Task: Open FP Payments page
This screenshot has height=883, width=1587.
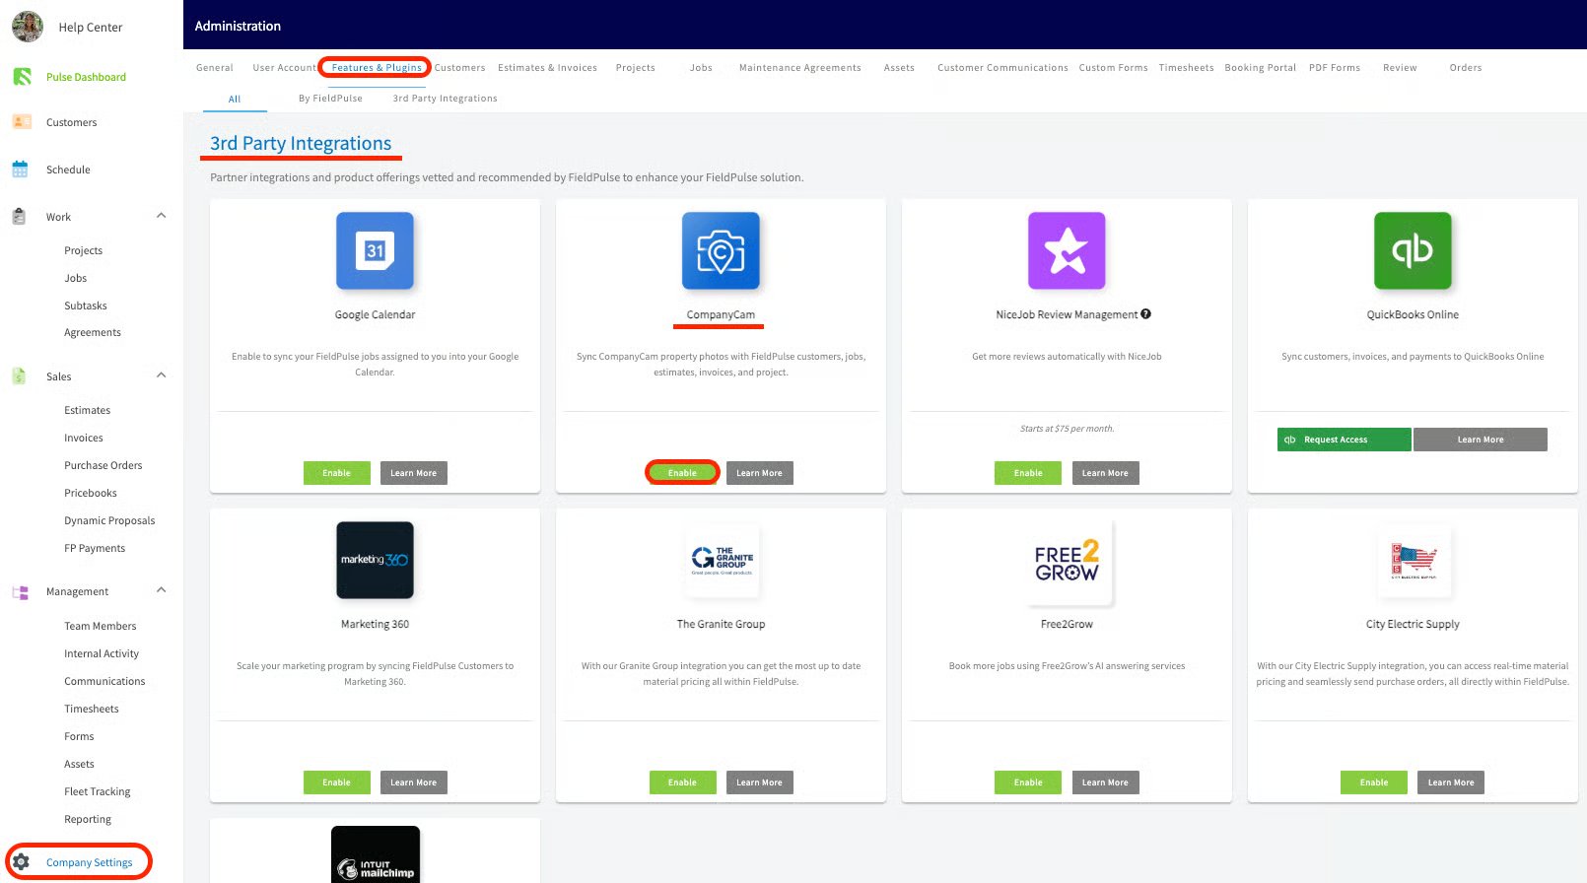Action: click(95, 548)
